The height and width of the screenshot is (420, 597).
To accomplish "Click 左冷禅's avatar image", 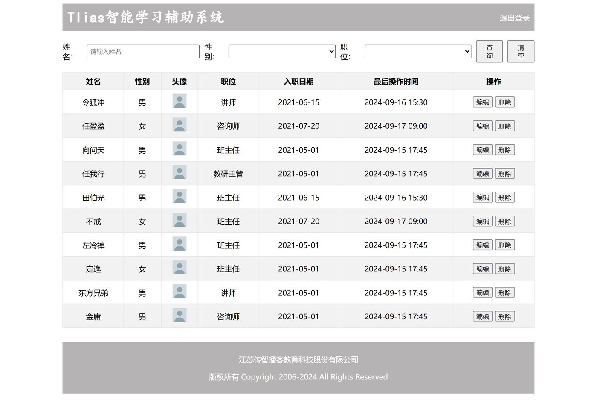I will pyautogui.click(x=180, y=244).
